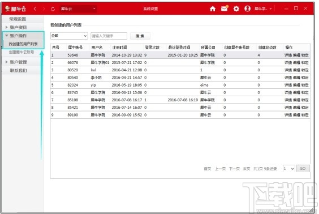The height and width of the screenshot is (214, 319).
Task: Click 编辑 for account 85421
Action: point(296,108)
